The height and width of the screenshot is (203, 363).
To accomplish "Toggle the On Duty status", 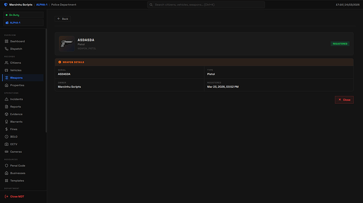I will 23,15.
